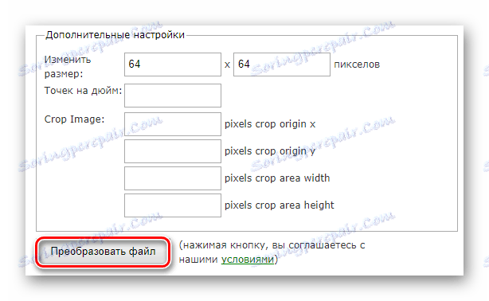Click the Точек на дюйм label
Viewport: 489px width, 301px height.
coord(83,91)
